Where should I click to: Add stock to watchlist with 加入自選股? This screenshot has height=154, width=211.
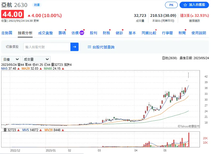pyautogui.click(x=194, y=5)
